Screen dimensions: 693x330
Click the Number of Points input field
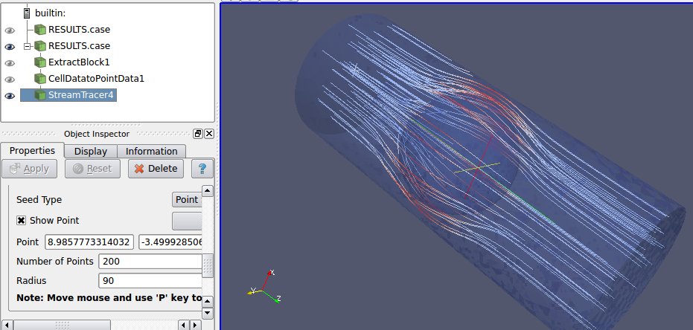[x=150, y=262]
